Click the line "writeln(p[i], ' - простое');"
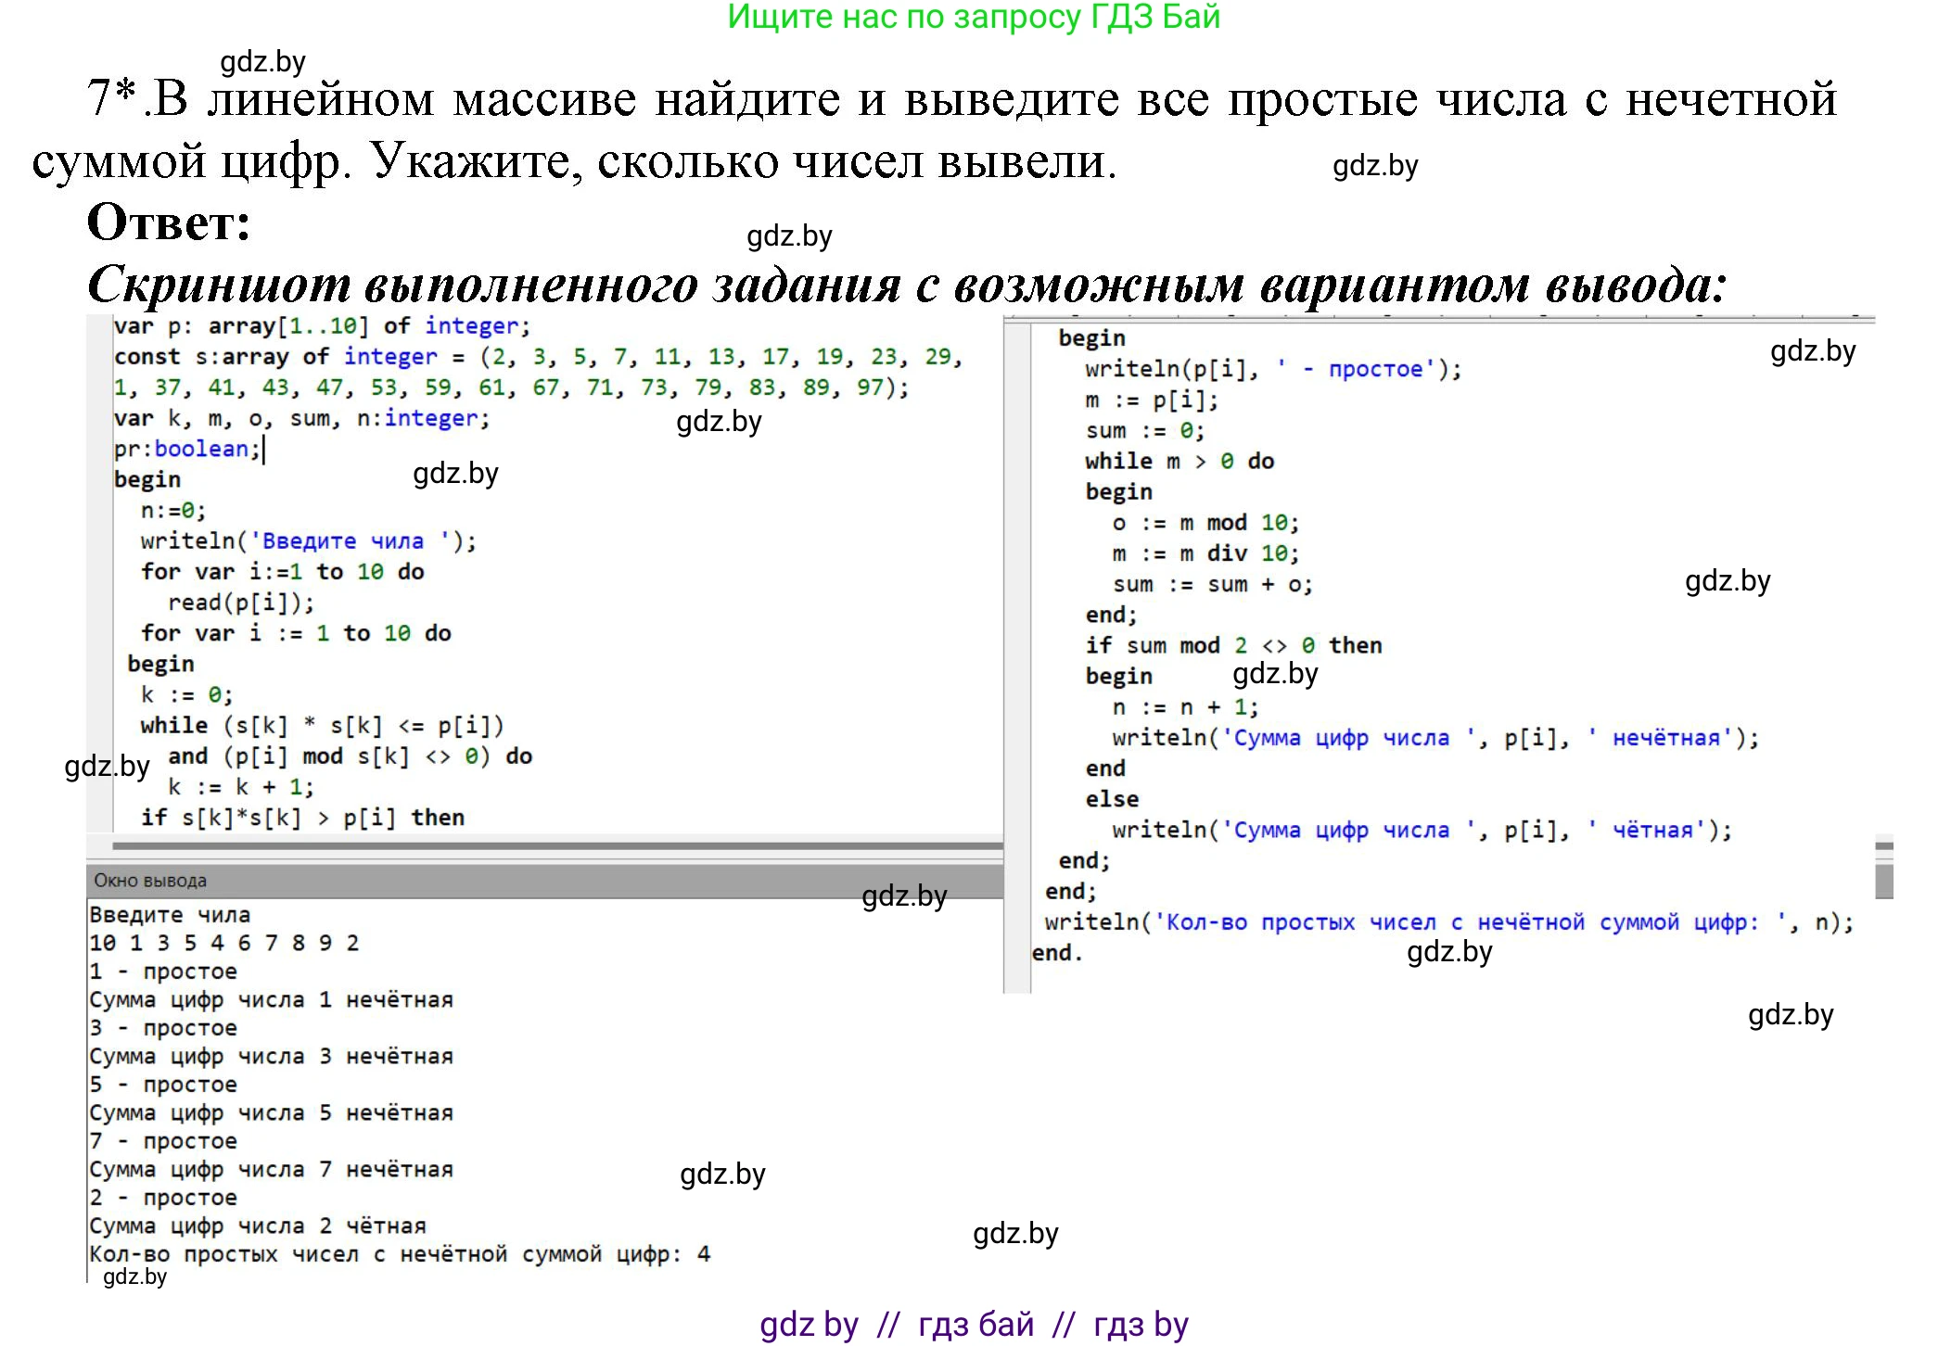This screenshot has width=1951, height=1346. pos(1270,368)
